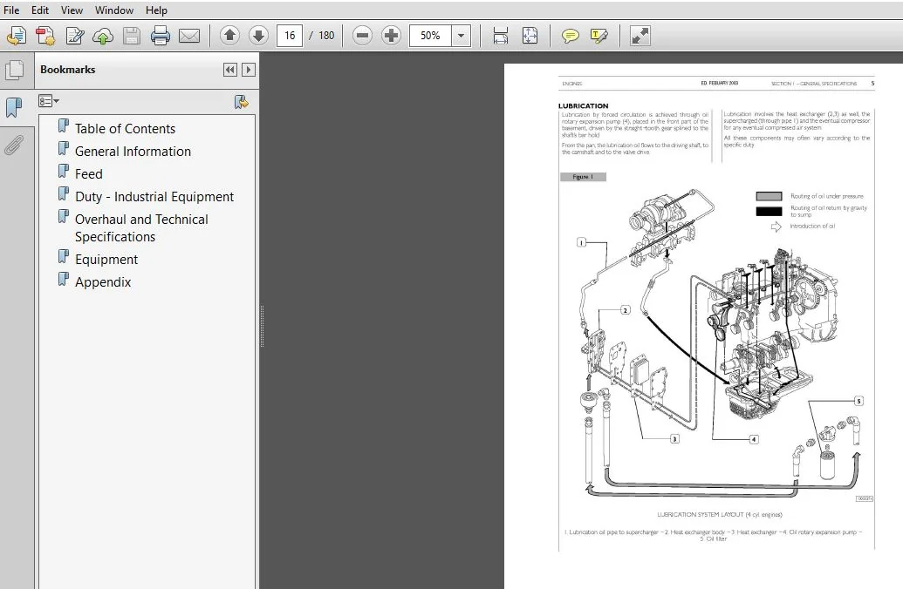Open the bookmark options dropdown menu
Viewport: 903px width, 589px height.
[49, 101]
